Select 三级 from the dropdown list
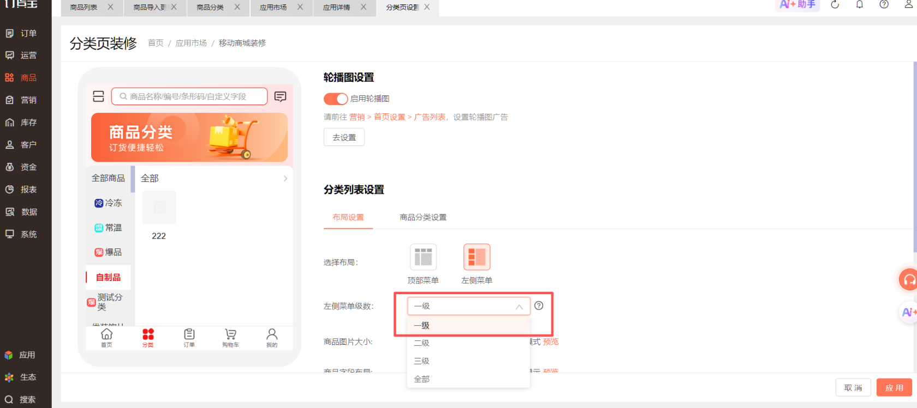The image size is (917, 408). tap(468, 361)
